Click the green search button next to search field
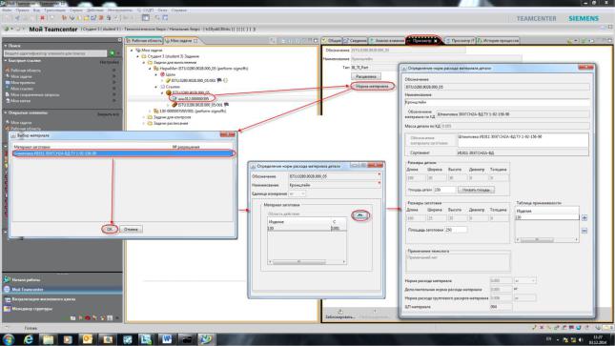Viewport: 615px width, 346px height. point(113,53)
